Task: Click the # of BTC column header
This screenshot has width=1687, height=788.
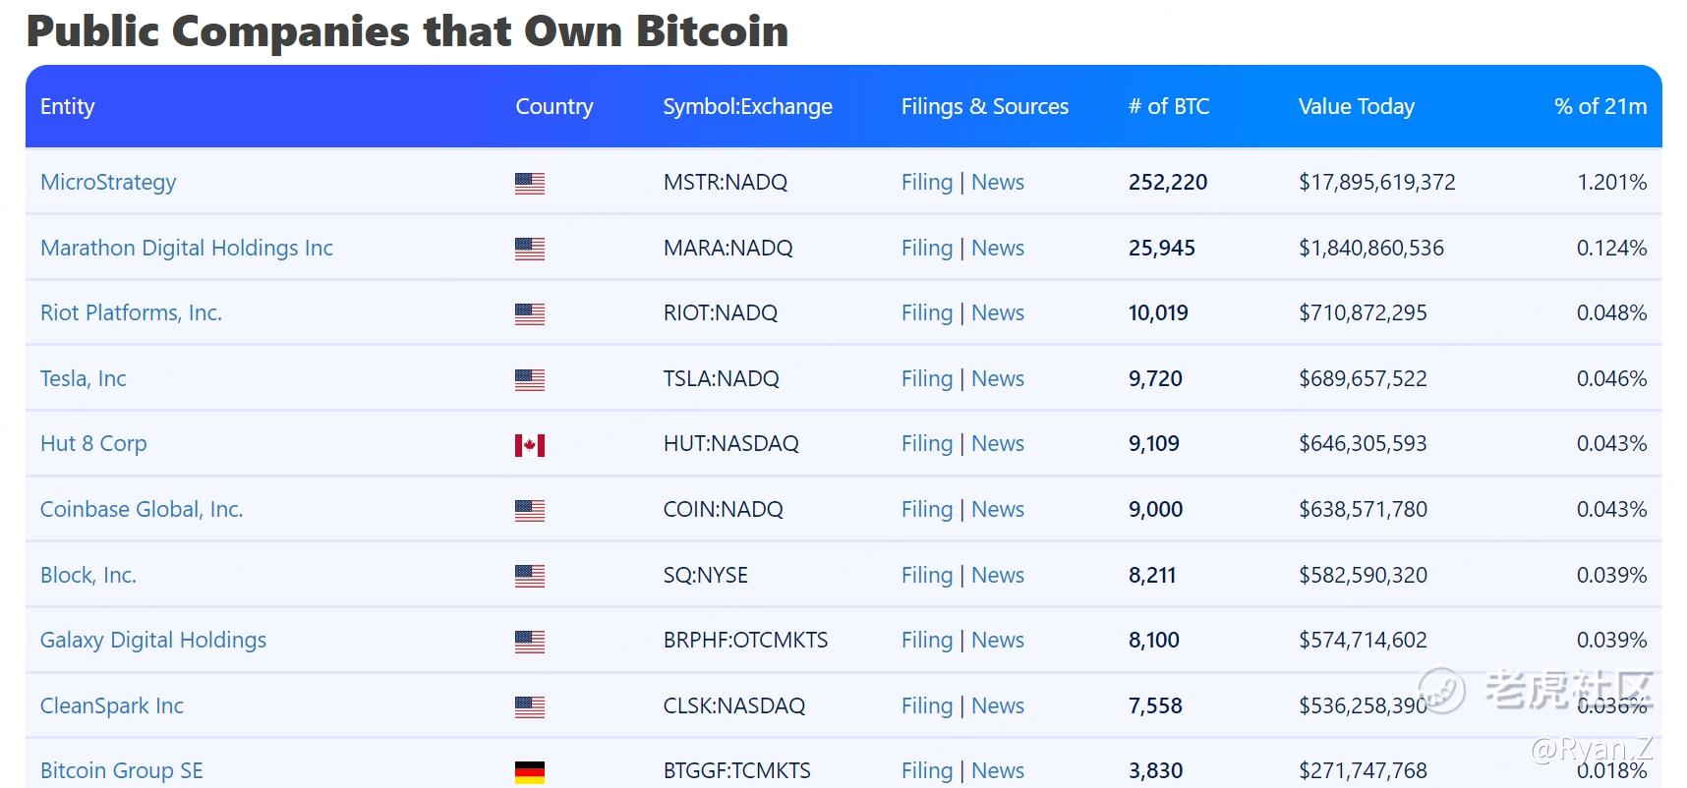Action: click(x=1169, y=106)
